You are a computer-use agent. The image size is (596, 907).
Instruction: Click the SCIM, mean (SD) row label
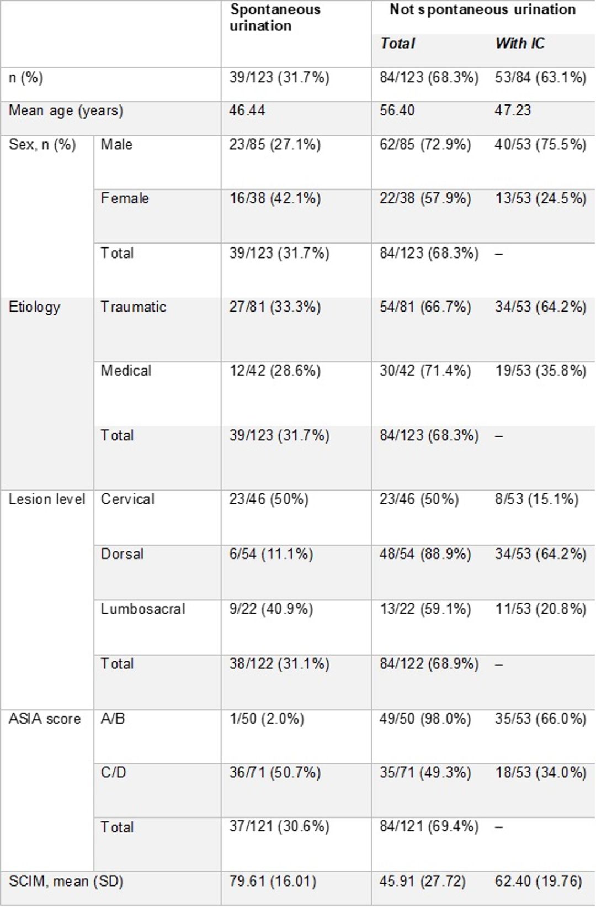(66, 881)
